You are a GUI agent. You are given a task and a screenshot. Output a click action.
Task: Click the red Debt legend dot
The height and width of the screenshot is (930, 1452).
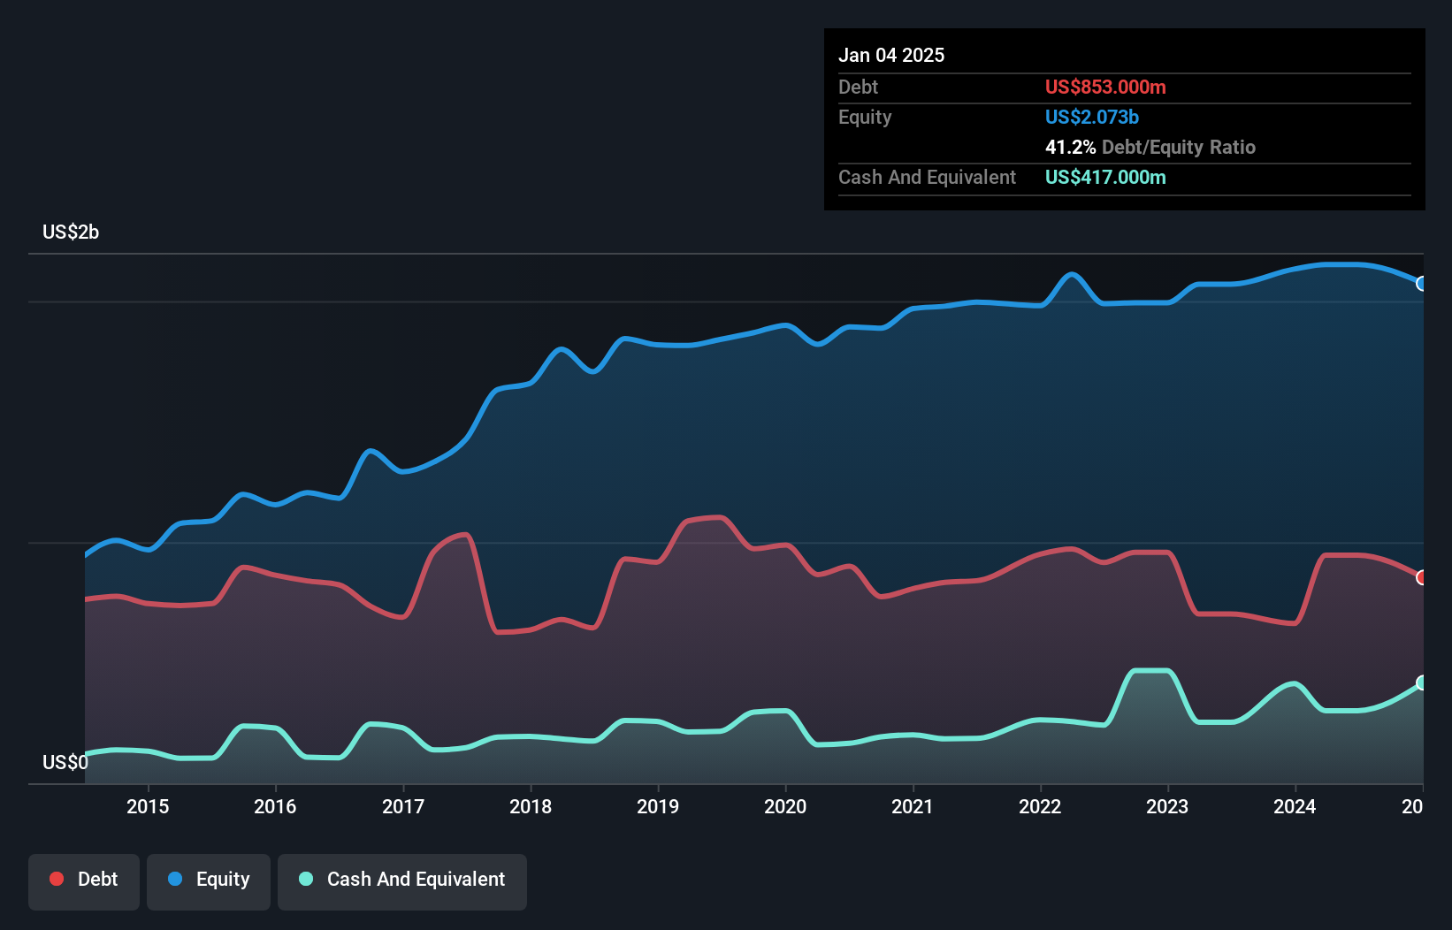[x=55, y=879]
